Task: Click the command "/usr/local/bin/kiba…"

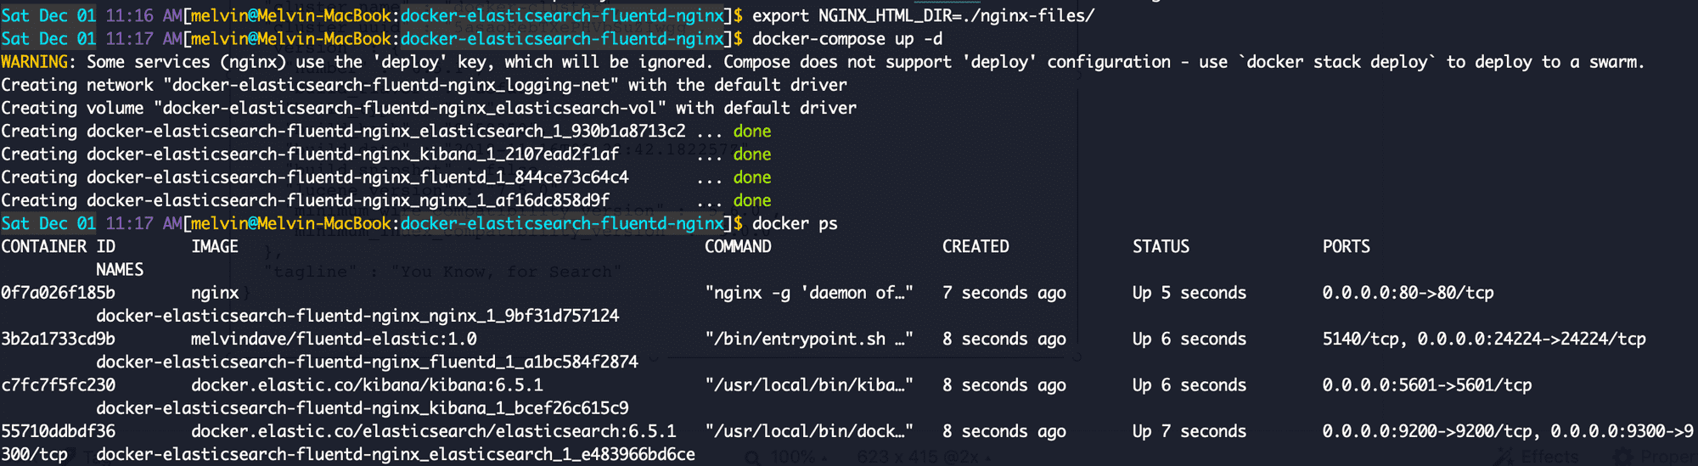Action: coord(809,385)
